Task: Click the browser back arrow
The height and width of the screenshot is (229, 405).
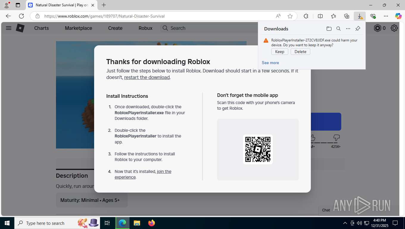Action: pos(8,16)
